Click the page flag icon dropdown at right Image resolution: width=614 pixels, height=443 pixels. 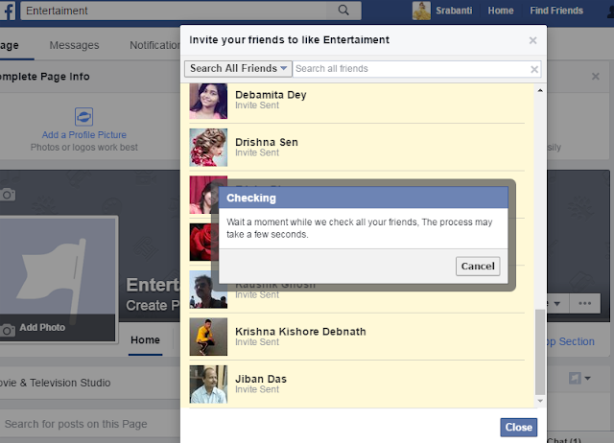[579, 378]
